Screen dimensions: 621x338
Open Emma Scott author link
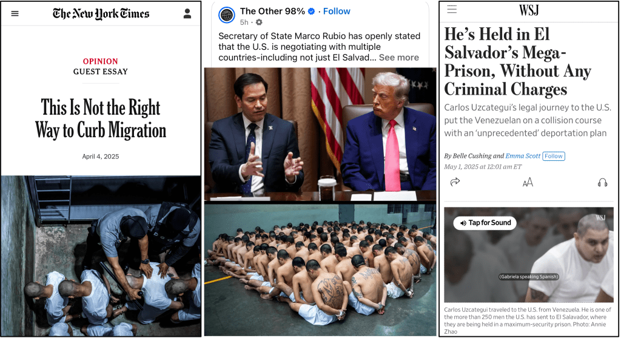[x=523, y=156]
